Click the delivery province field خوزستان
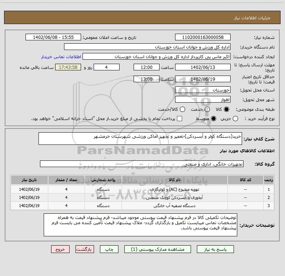Image resolution: width=285 pixels, height=276 pixels. pyautogui.click(x=203, y=90)
